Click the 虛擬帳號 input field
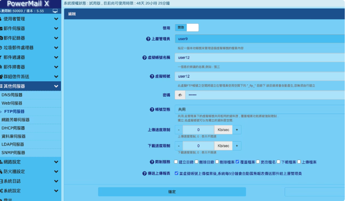The image size is (346, 201). click(260, 76)
